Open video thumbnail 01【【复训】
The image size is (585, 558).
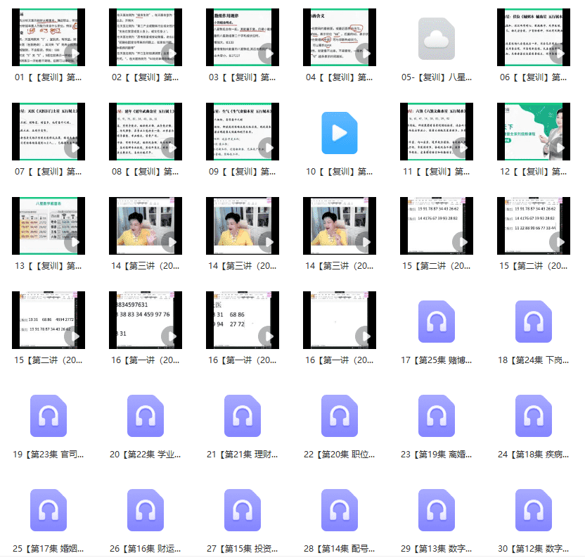click(49, 38)
